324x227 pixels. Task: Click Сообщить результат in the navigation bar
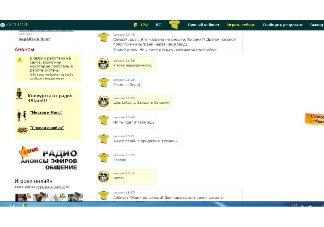point(283,25)
